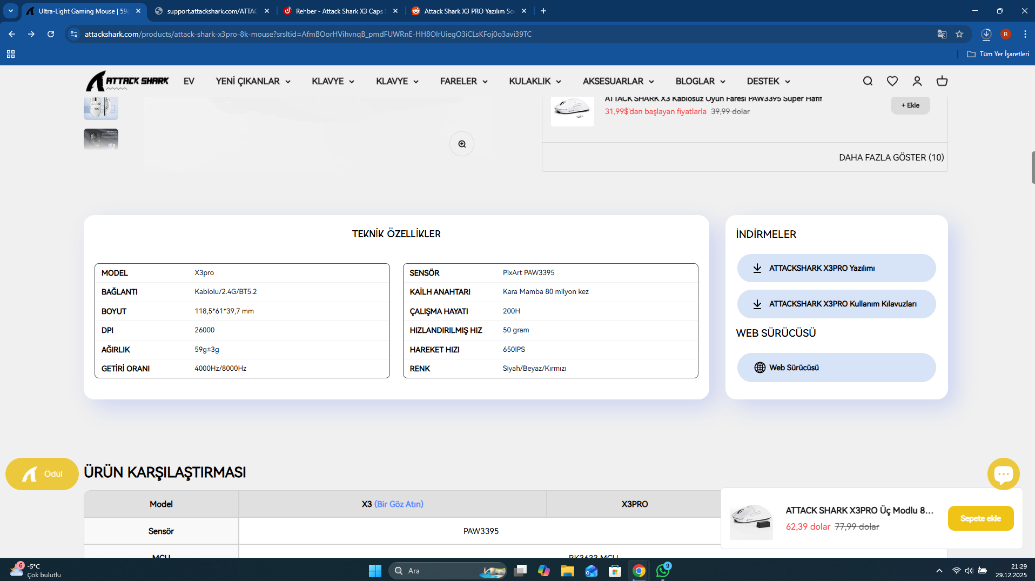Close the support.attackshark.com tab

(x=267, y=11)
